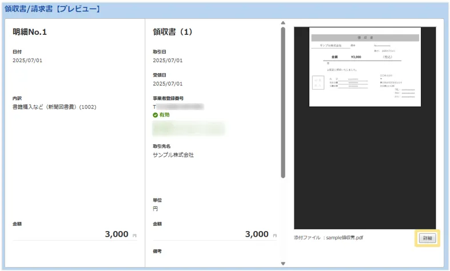Click the 日付 value under 明細No.1
Image resolution: width=450 pixels, height=271 pixels.
pos(27,60)
